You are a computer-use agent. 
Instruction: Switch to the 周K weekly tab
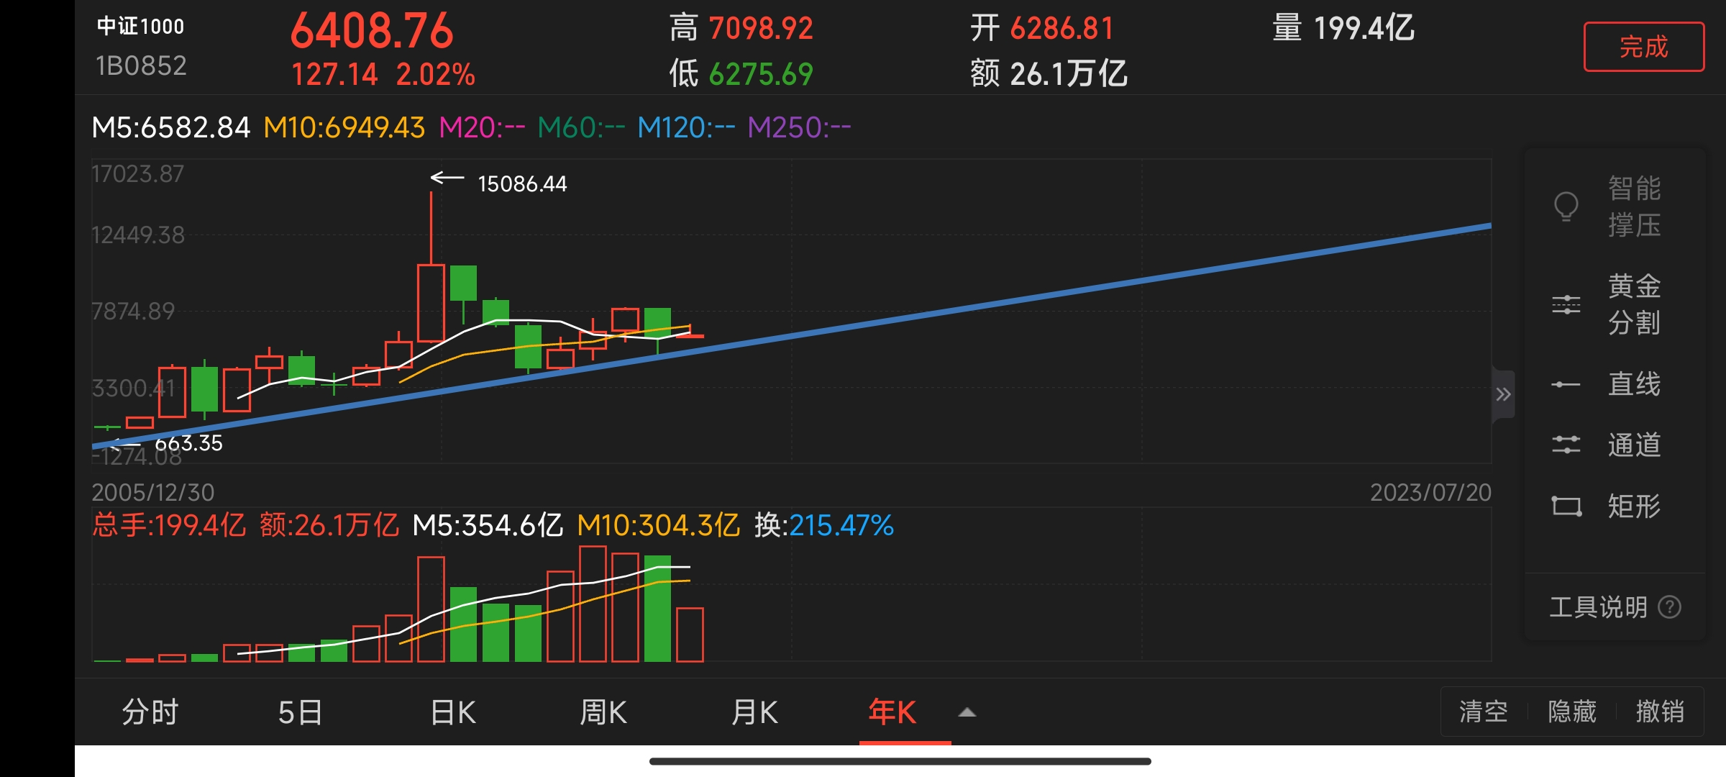click(x=603, y=712)
